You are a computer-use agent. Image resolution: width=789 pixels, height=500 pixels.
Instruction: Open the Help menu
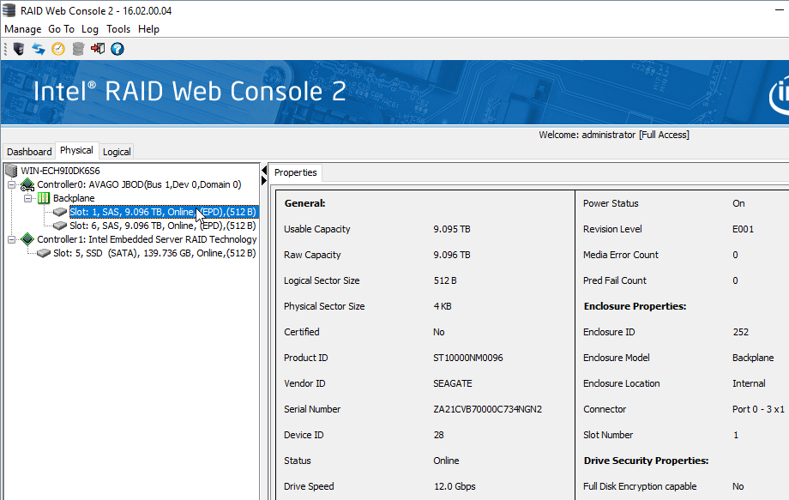(x=148, y=29)
